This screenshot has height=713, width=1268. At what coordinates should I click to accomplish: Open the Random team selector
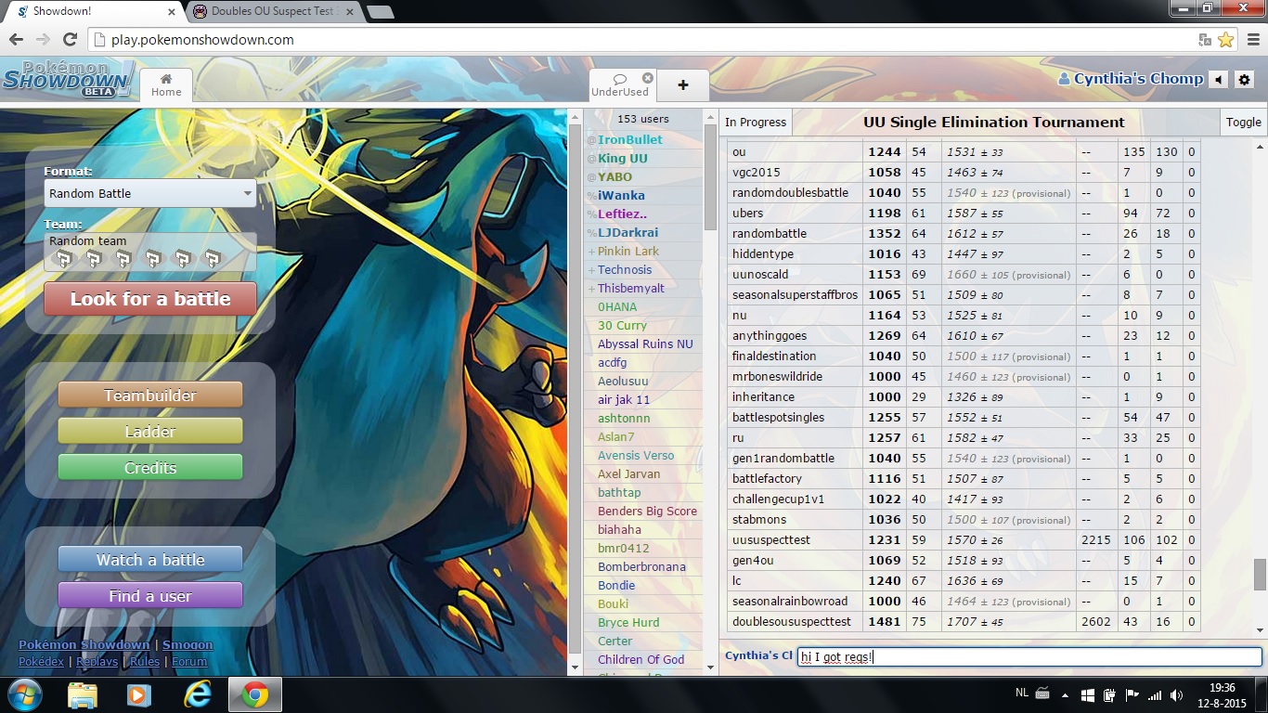click(x=150, y=252)
